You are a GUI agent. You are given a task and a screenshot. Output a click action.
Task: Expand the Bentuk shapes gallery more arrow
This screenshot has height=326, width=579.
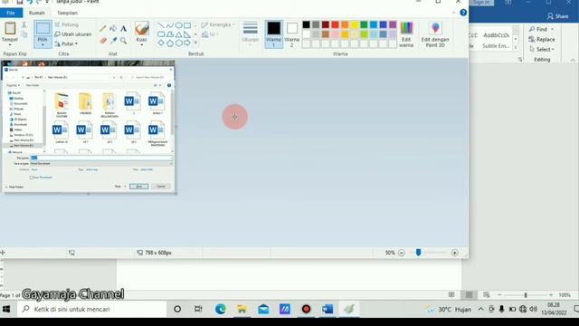tap(195, 43)
